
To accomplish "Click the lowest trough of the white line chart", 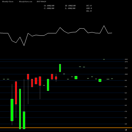I will tap(24, 45).
